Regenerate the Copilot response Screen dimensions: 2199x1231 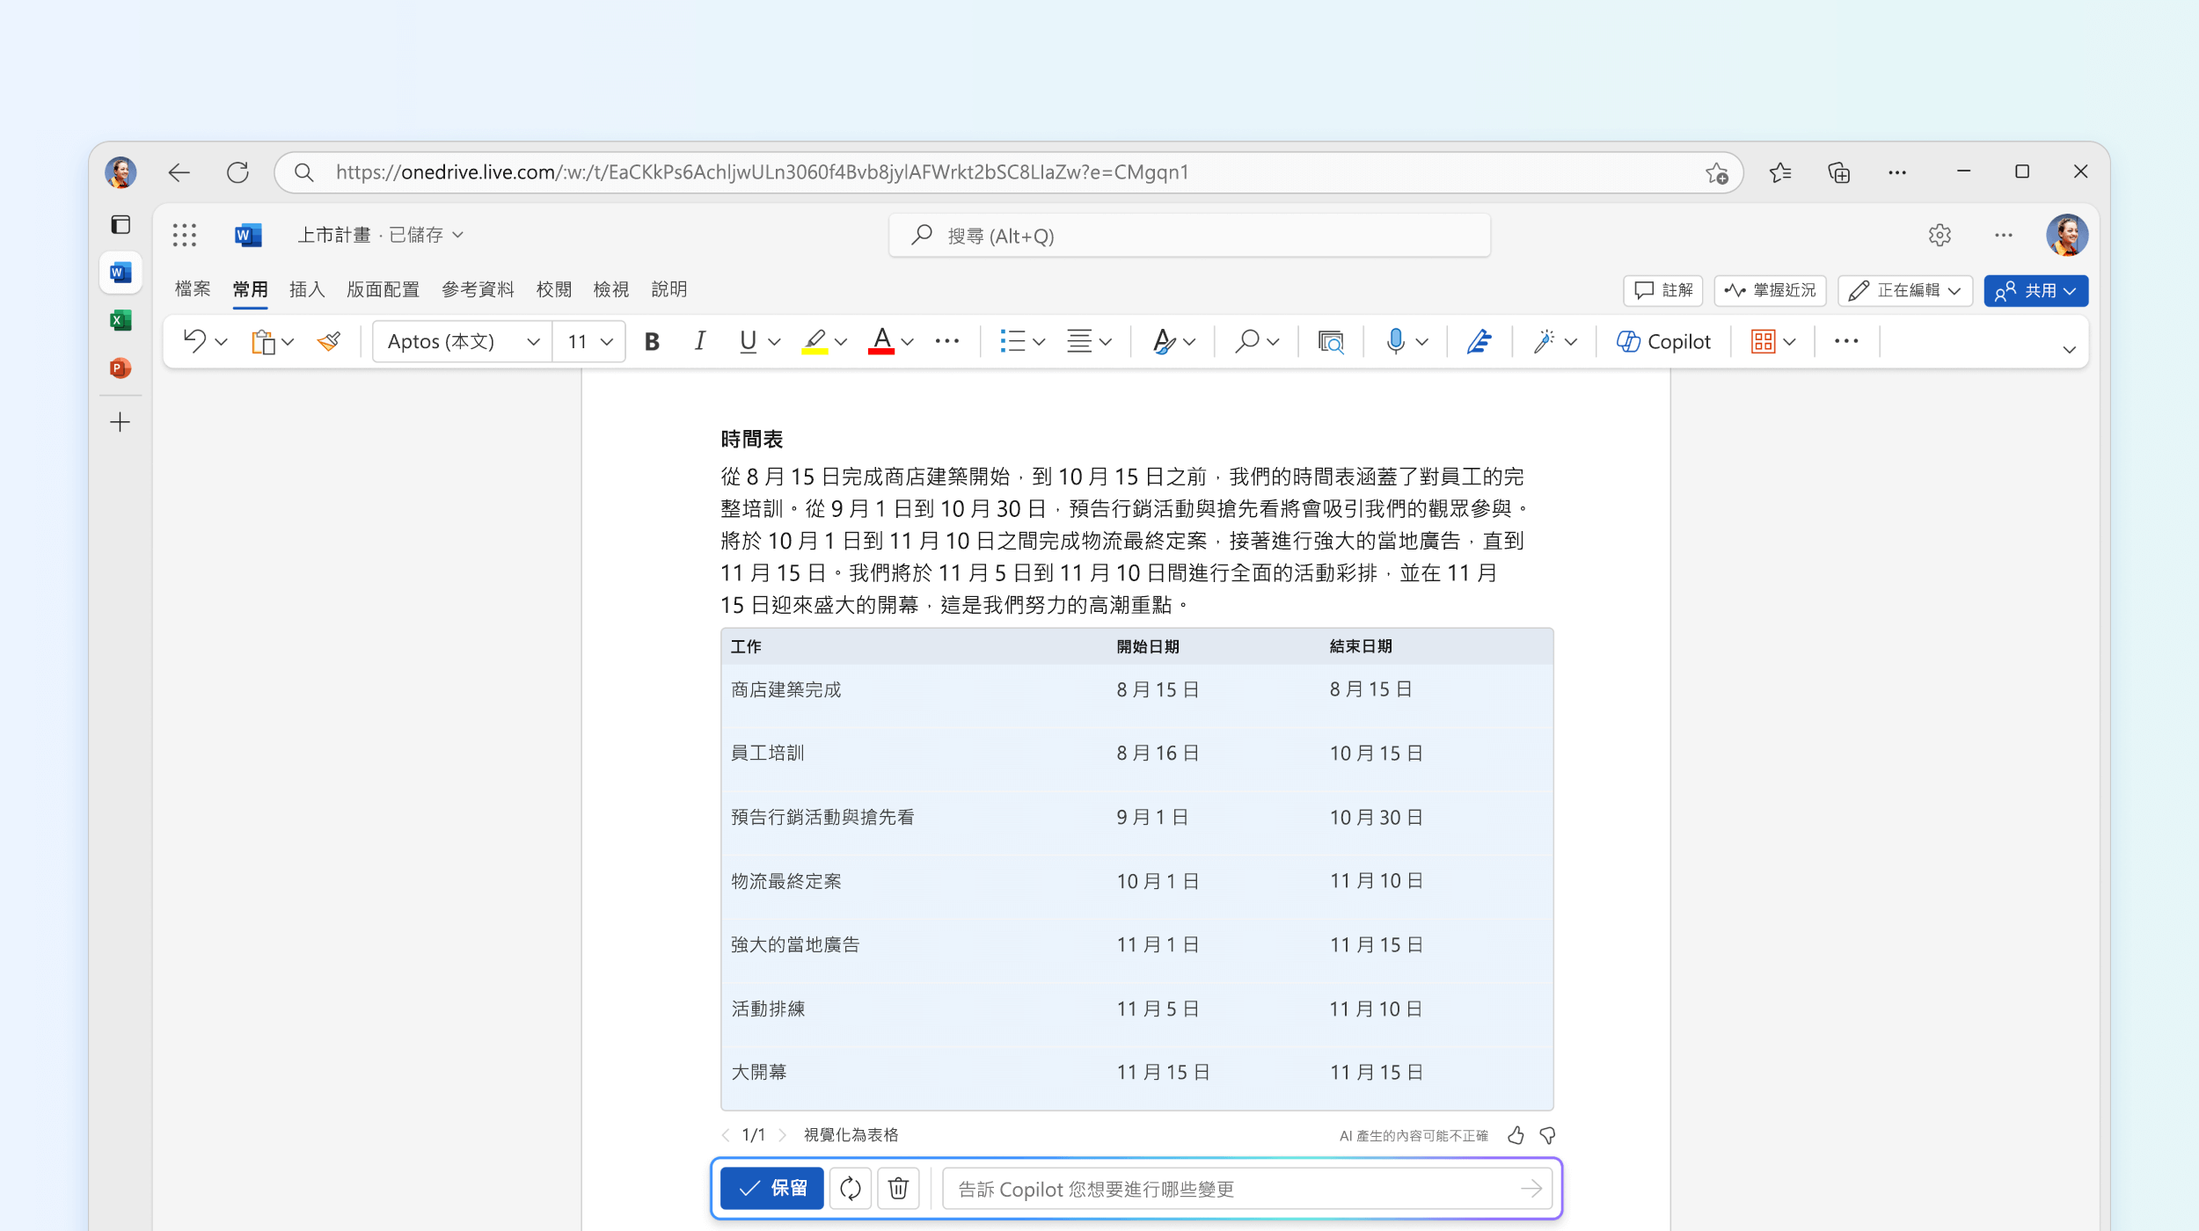point(850,1189)
